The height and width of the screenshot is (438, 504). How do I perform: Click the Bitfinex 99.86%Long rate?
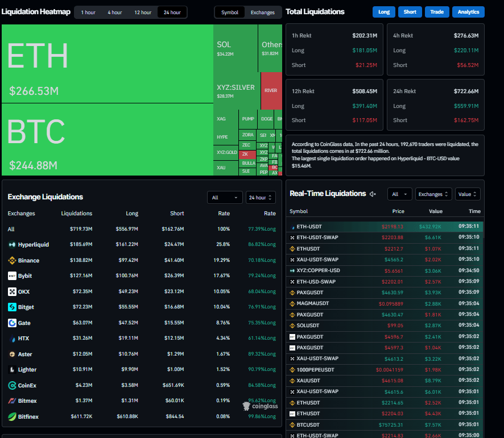[262, 416]
